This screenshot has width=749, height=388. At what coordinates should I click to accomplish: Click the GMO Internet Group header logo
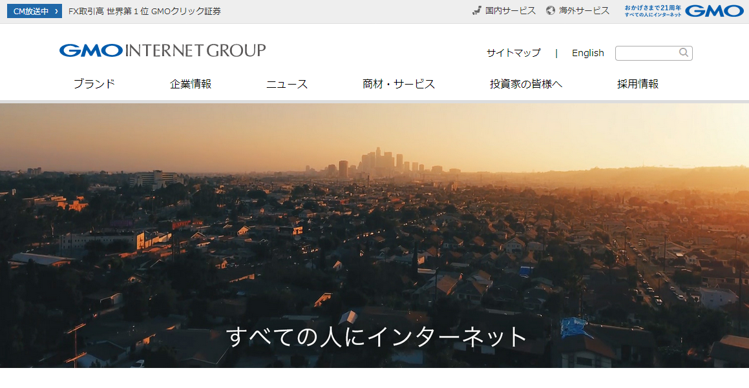coord(162,50)
